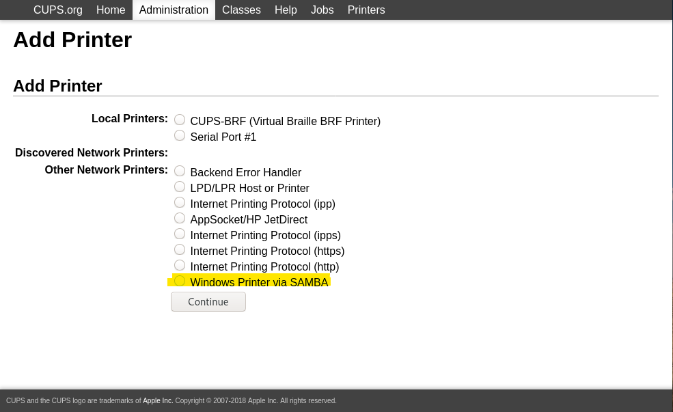Navigate to the Printers tab
673x412 pixels.
(x=366, y=10)
